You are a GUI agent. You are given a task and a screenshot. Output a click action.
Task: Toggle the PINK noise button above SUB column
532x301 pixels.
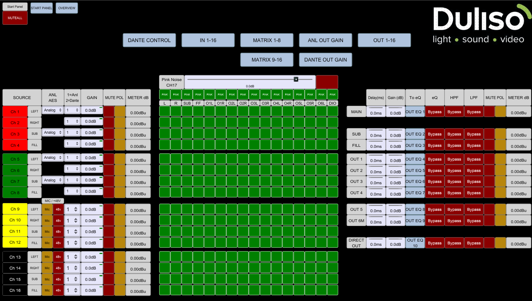(187, 94)
